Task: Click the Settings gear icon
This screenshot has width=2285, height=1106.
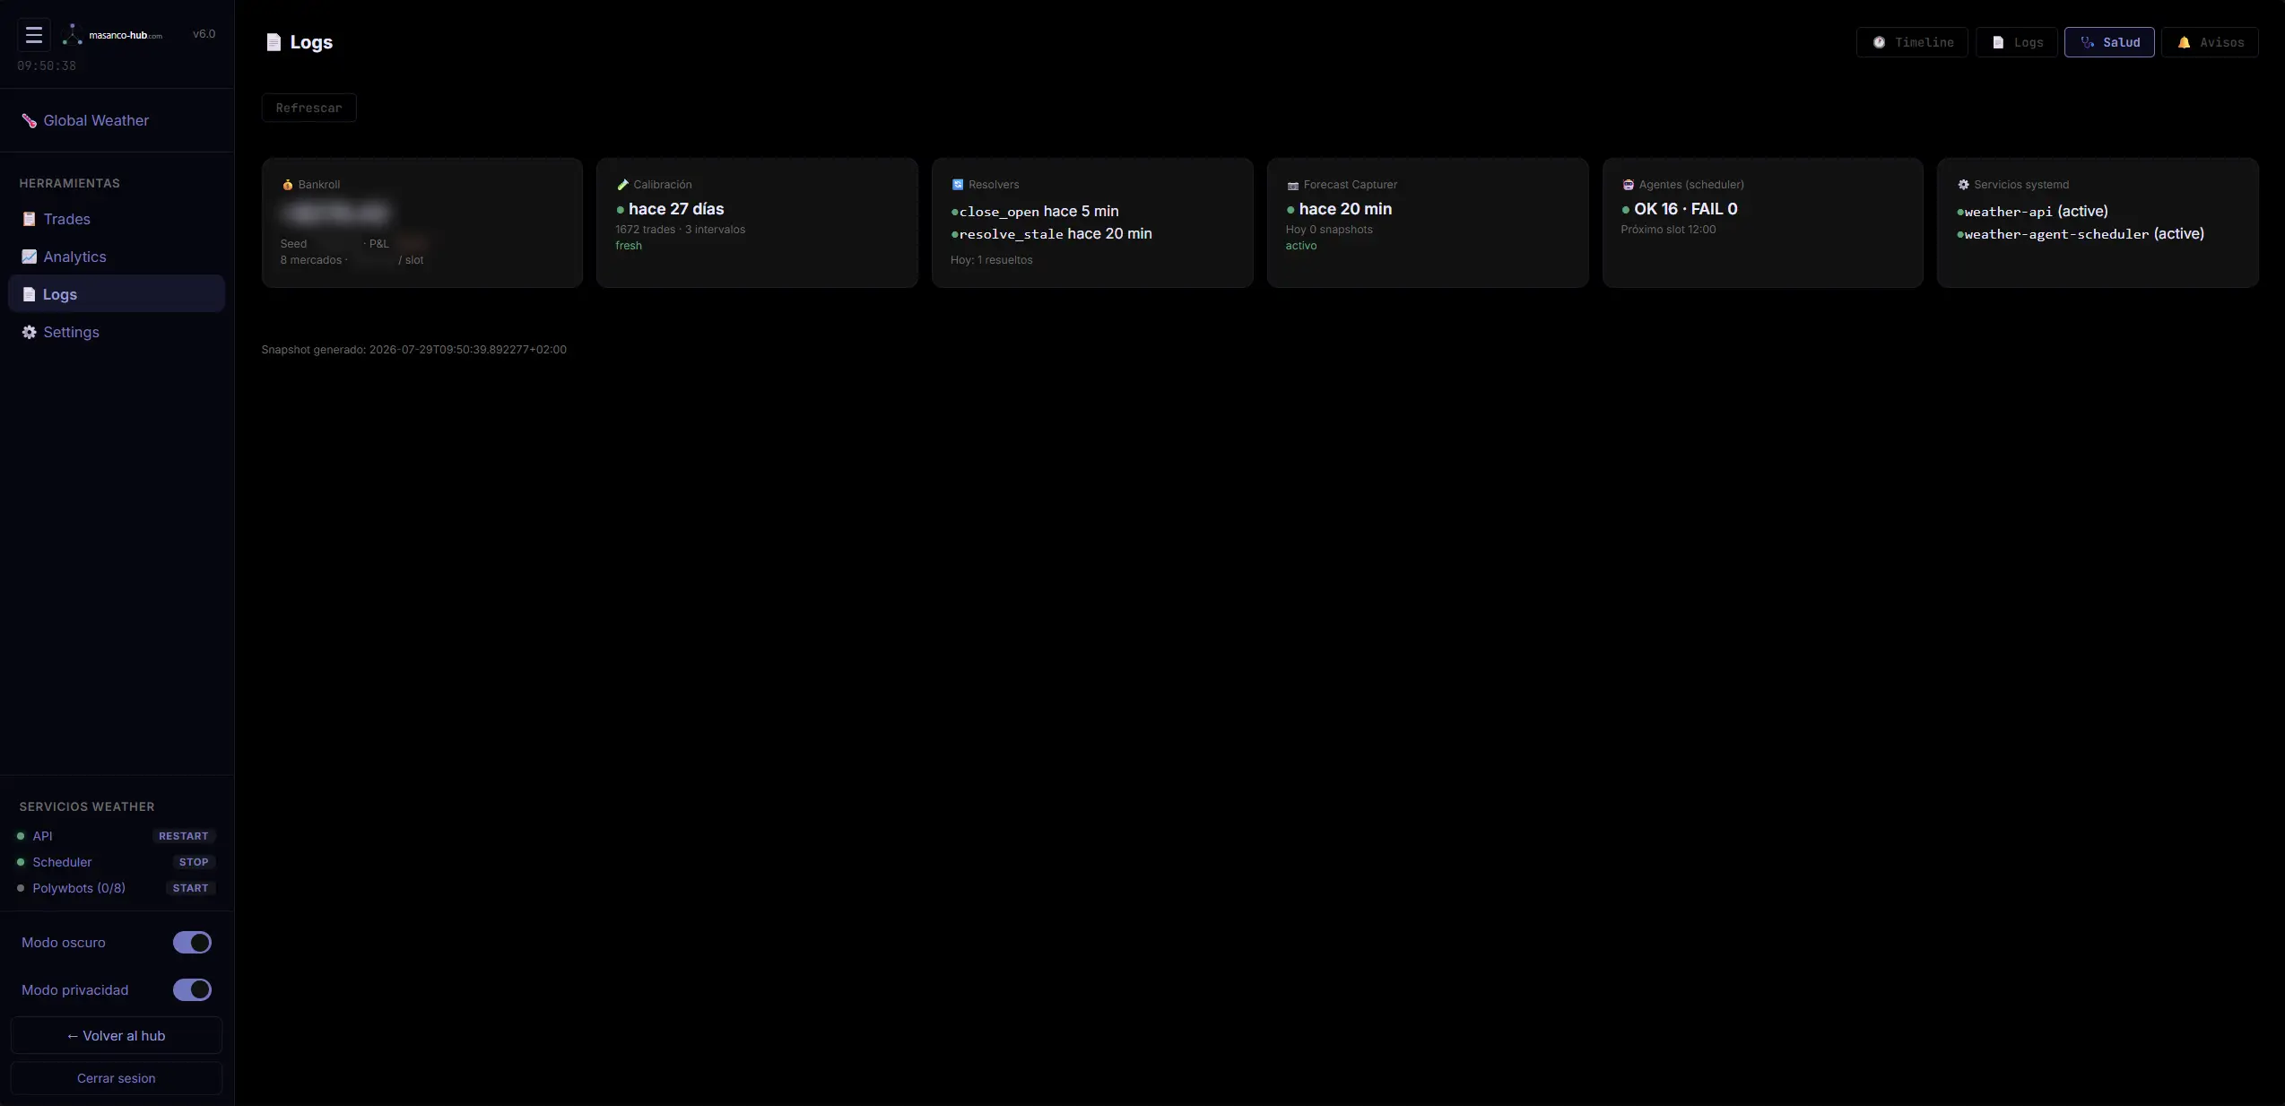Action: (x=30, y=332)
